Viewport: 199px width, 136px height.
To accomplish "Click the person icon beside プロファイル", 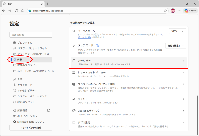I will pos(14,43).
